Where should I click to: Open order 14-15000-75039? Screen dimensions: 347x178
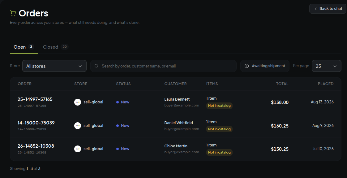(36, 123)
